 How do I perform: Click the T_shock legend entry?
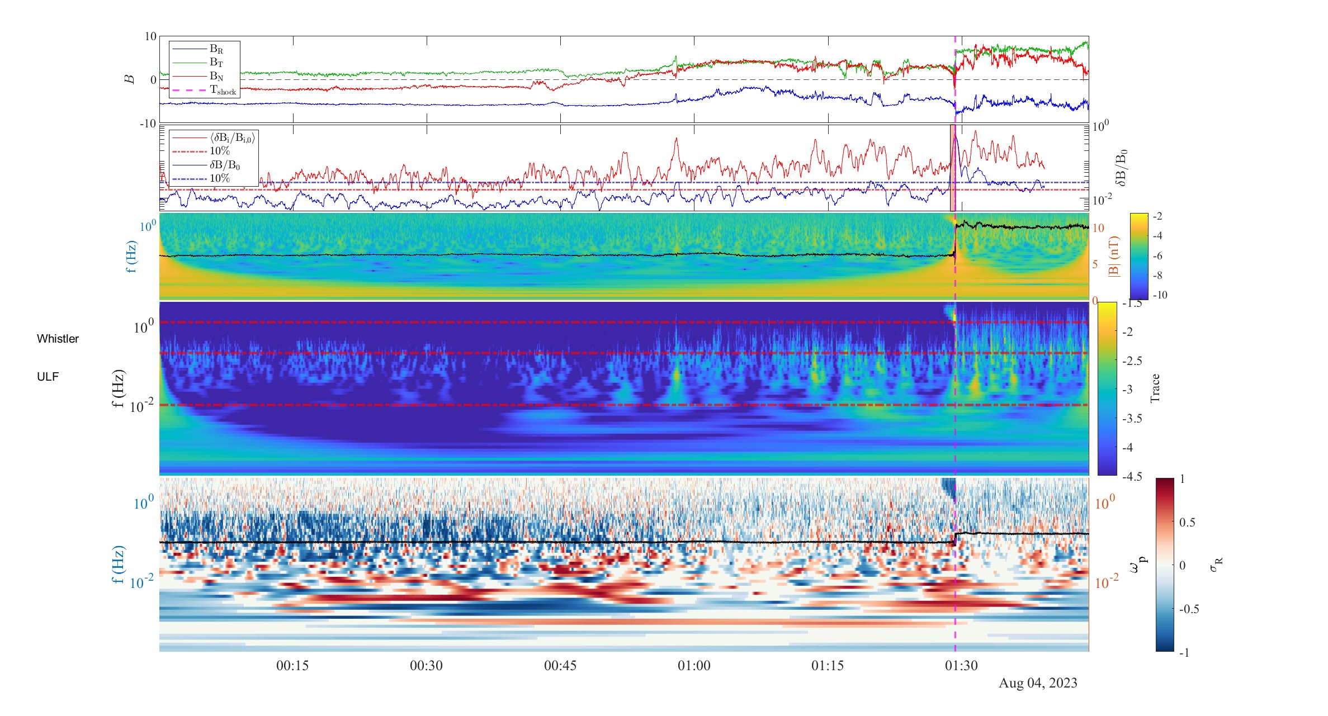click(x=205, y=90)
